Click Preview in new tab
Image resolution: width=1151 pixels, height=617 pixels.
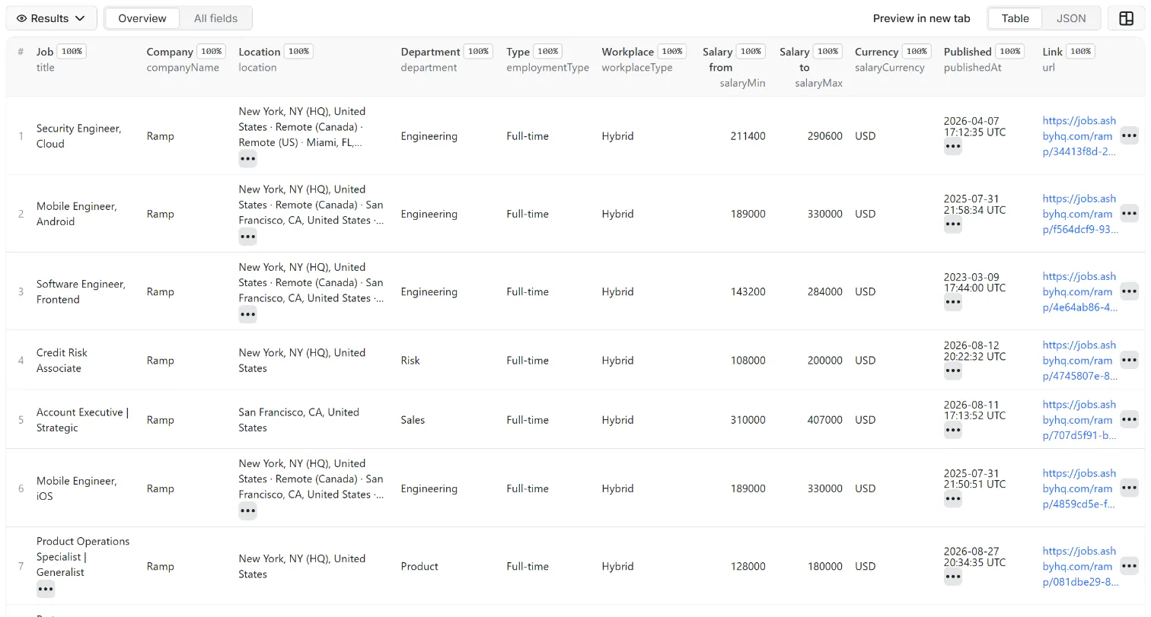tap(921, 18)
